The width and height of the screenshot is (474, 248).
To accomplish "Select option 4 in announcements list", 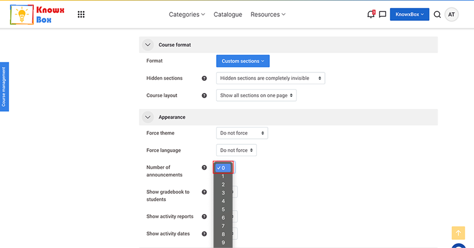I will point(223,201).
